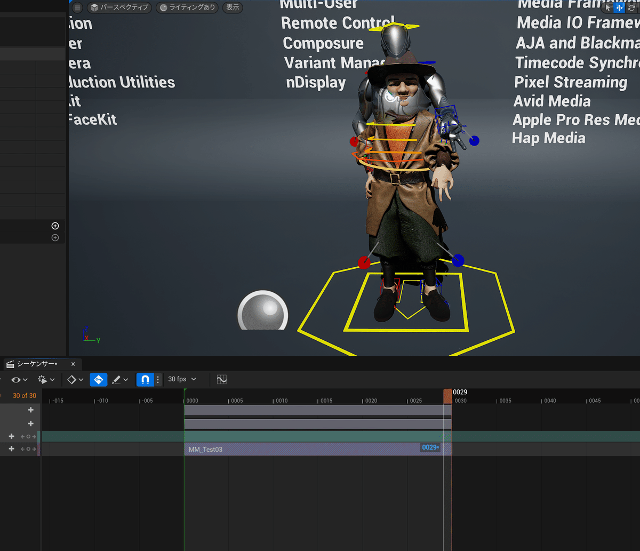Select the first gray section bar
Viewport: 640px width, 551px height.
(317, 410)
